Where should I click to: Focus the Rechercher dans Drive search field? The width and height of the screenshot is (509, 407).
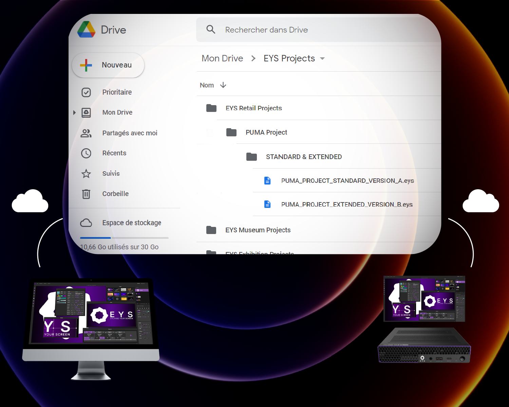pyautogui.click(x=318, y=30)
